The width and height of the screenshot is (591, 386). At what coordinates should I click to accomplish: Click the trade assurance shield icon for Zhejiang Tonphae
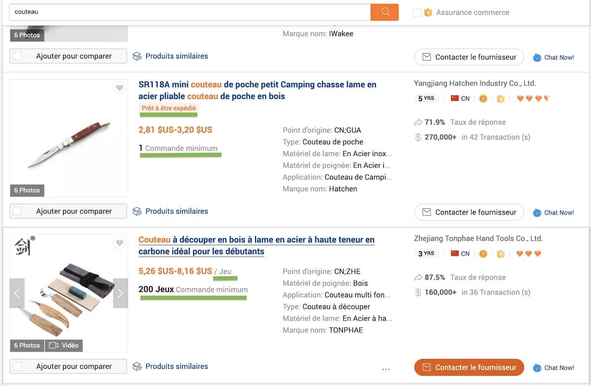pos(501,253)
